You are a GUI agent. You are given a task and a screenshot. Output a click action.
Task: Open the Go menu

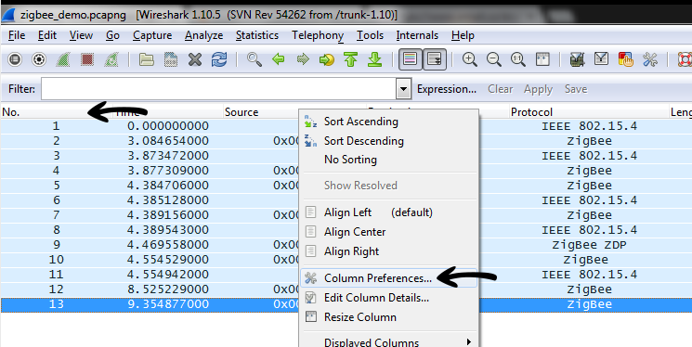click(x=112, y=35)
